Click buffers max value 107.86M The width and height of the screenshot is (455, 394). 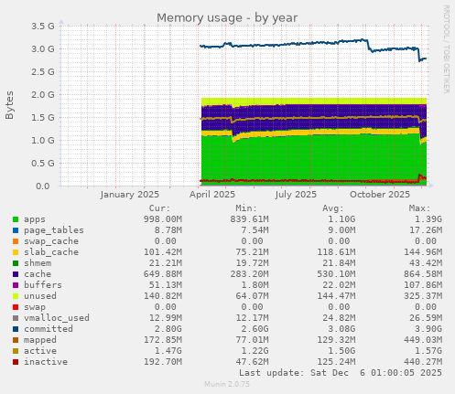tap(423, 285)
